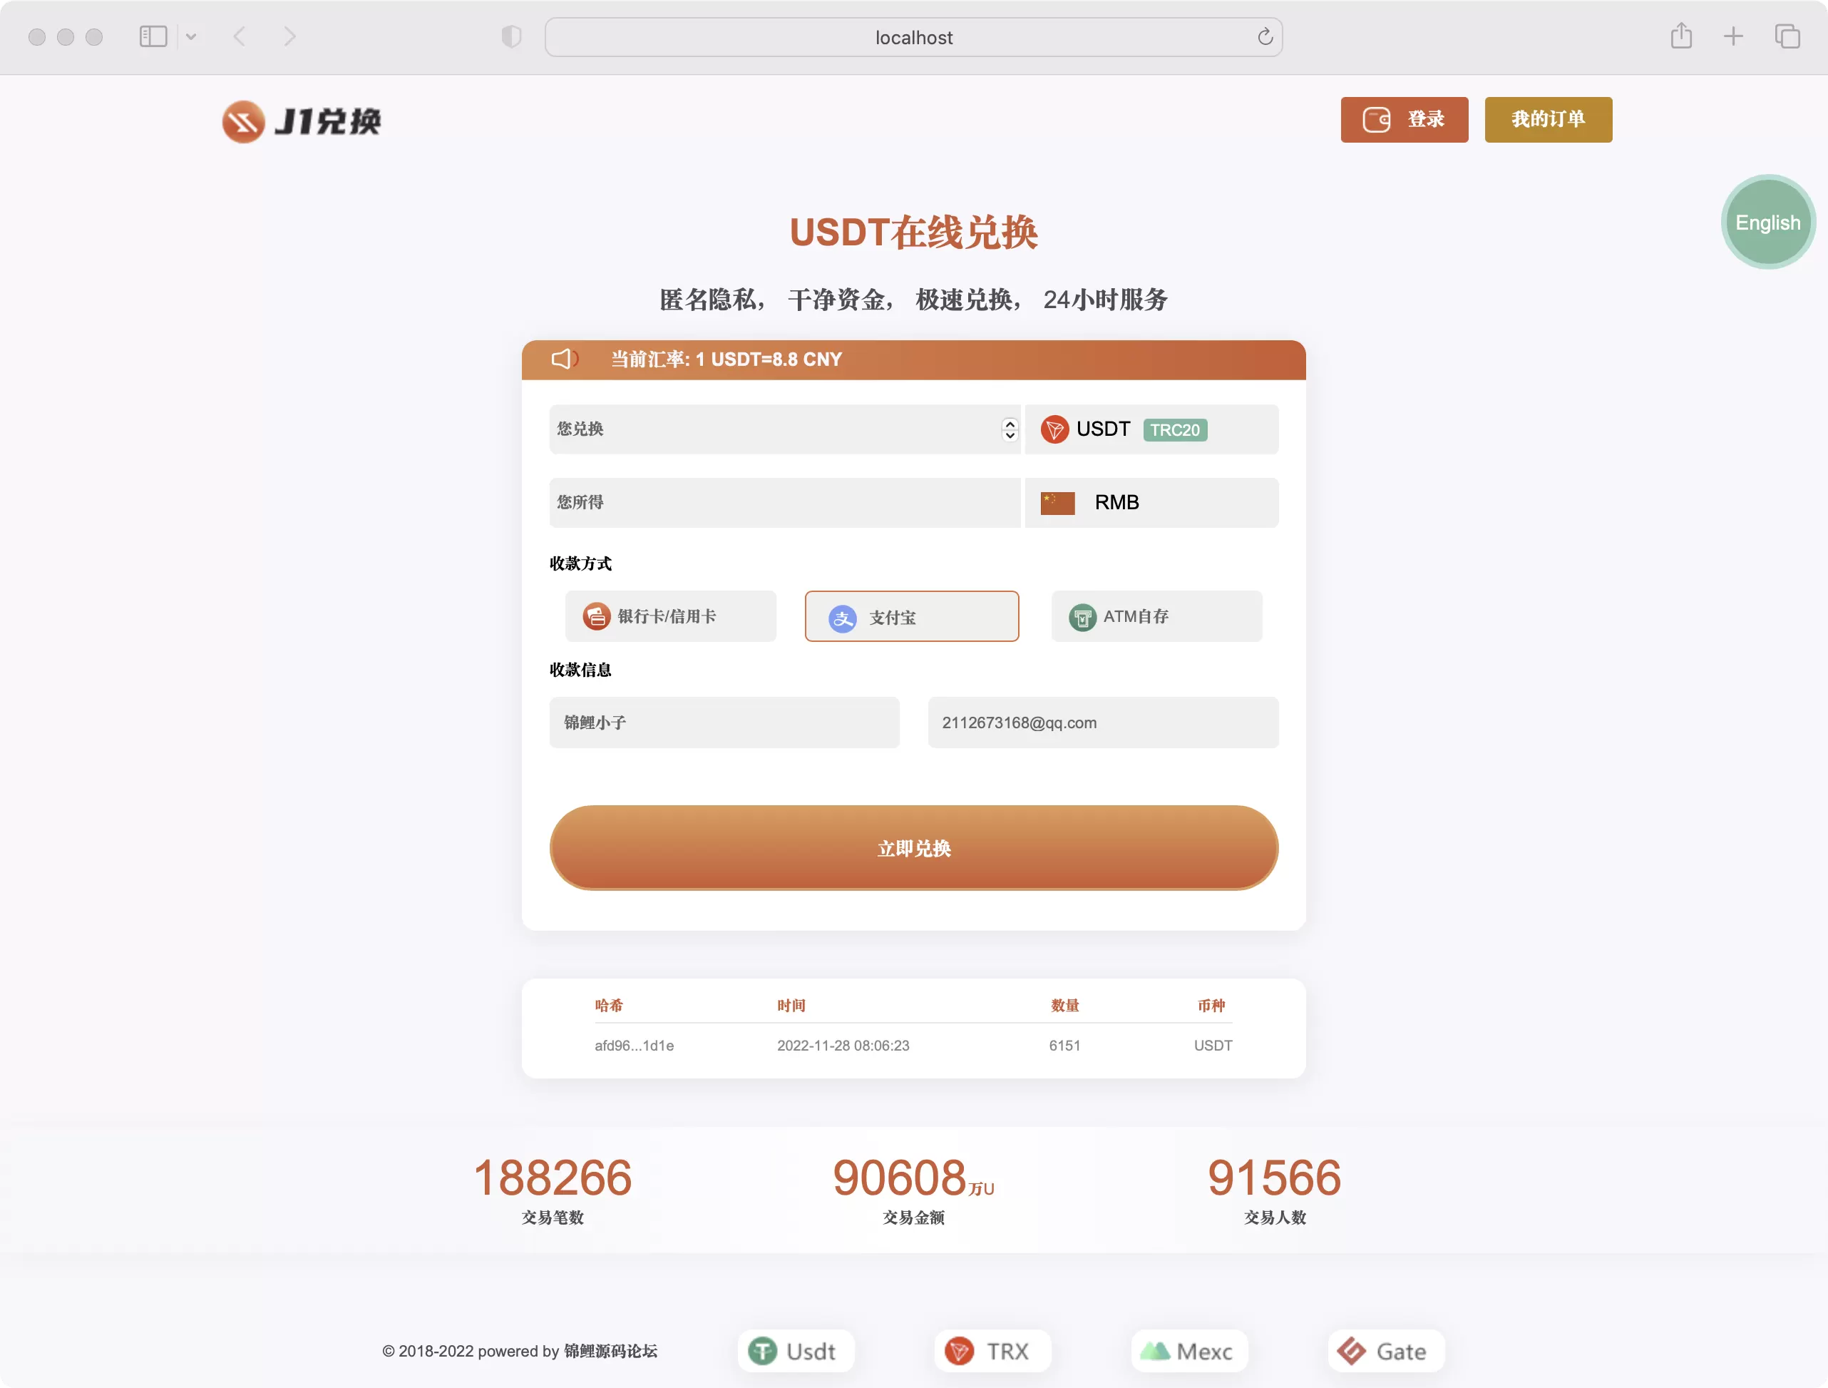Focus the 2112673168@qq.com account field
Image resolution: width=1828 pixels, height=1388 pixels.
click(1102, 723)
